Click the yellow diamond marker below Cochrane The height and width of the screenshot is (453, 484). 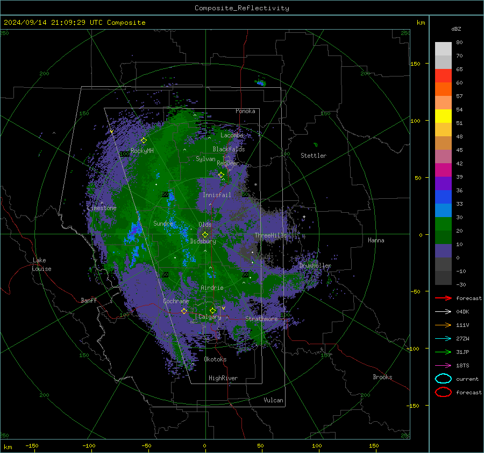184,311
